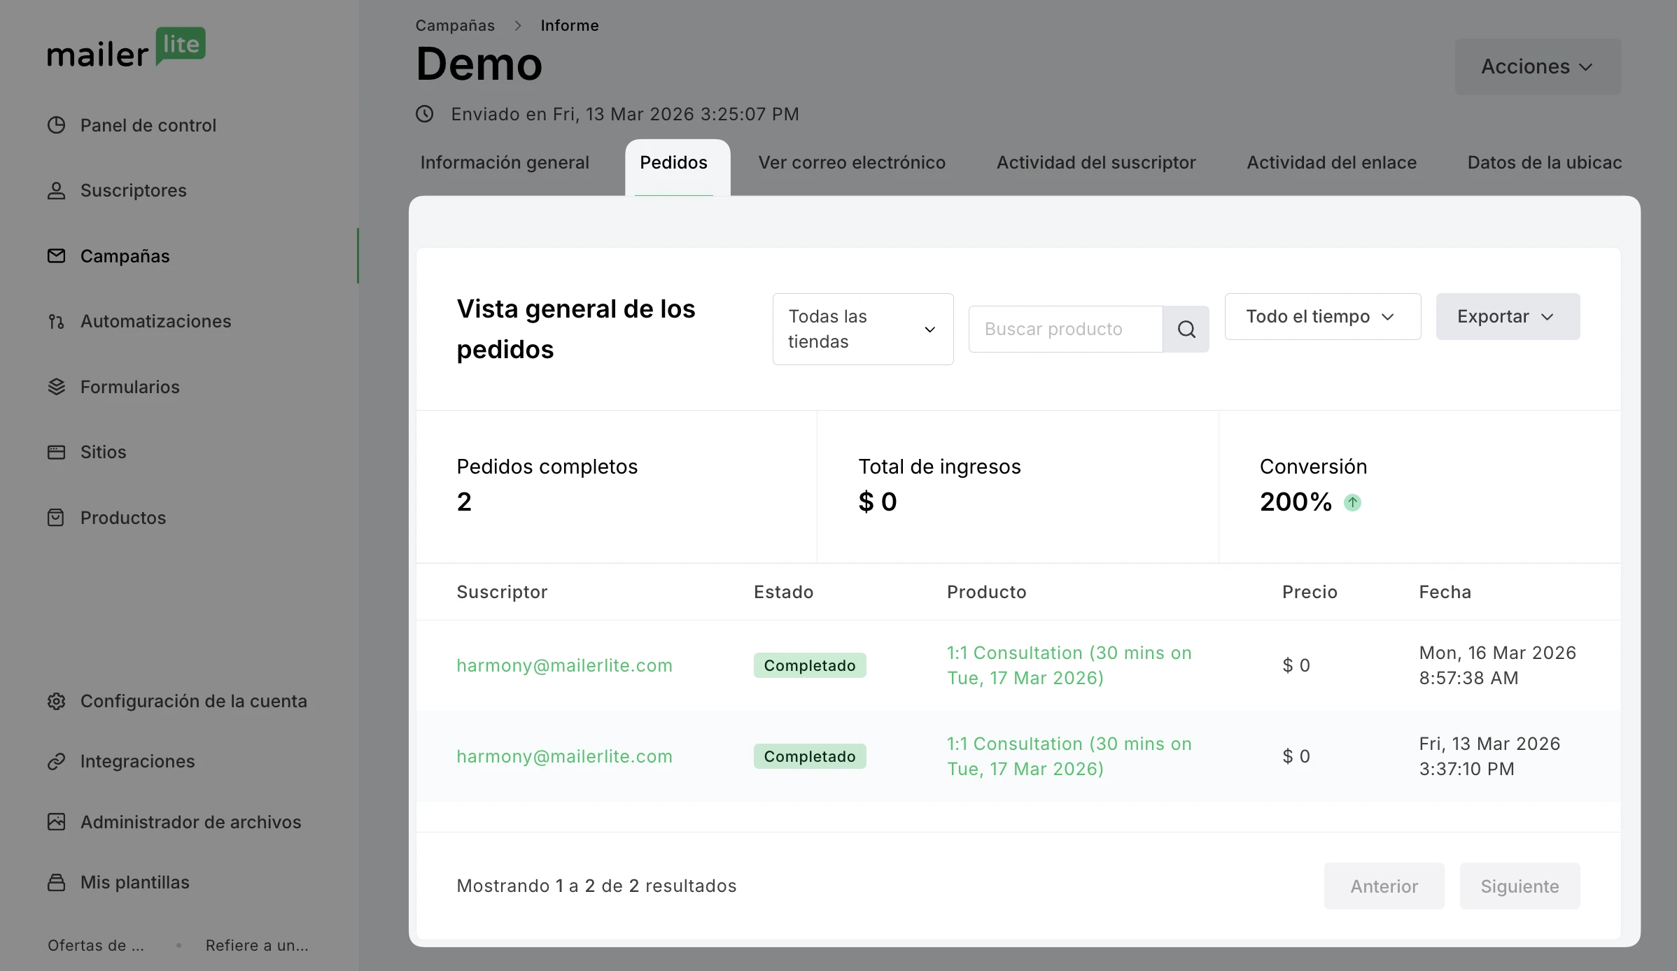Open Sitios from sidebar

coord(104,452)
